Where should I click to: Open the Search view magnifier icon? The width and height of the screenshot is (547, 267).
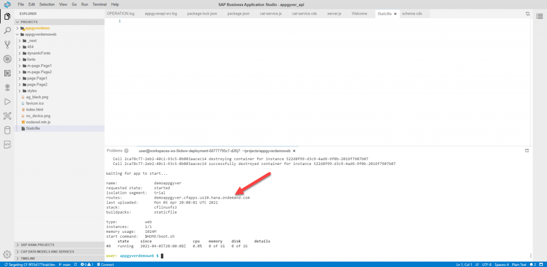coord(7,30)
